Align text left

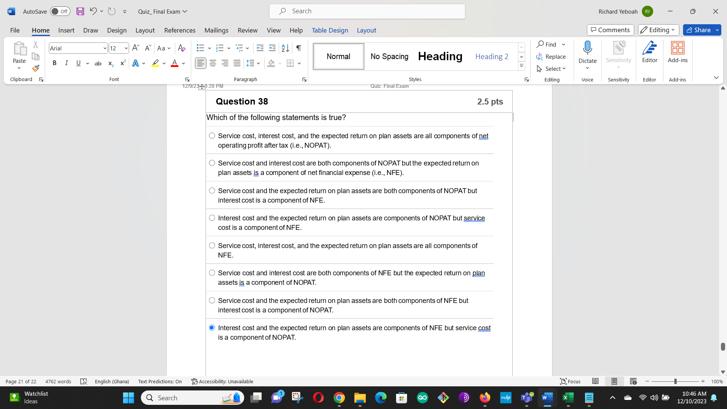(201, 63)
